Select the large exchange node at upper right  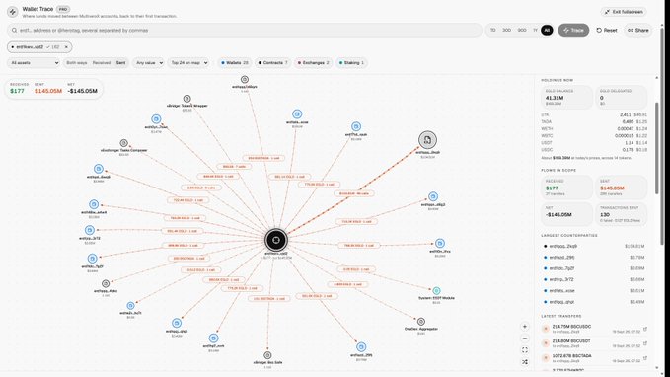pyautogui.click(x=427, y=140)
